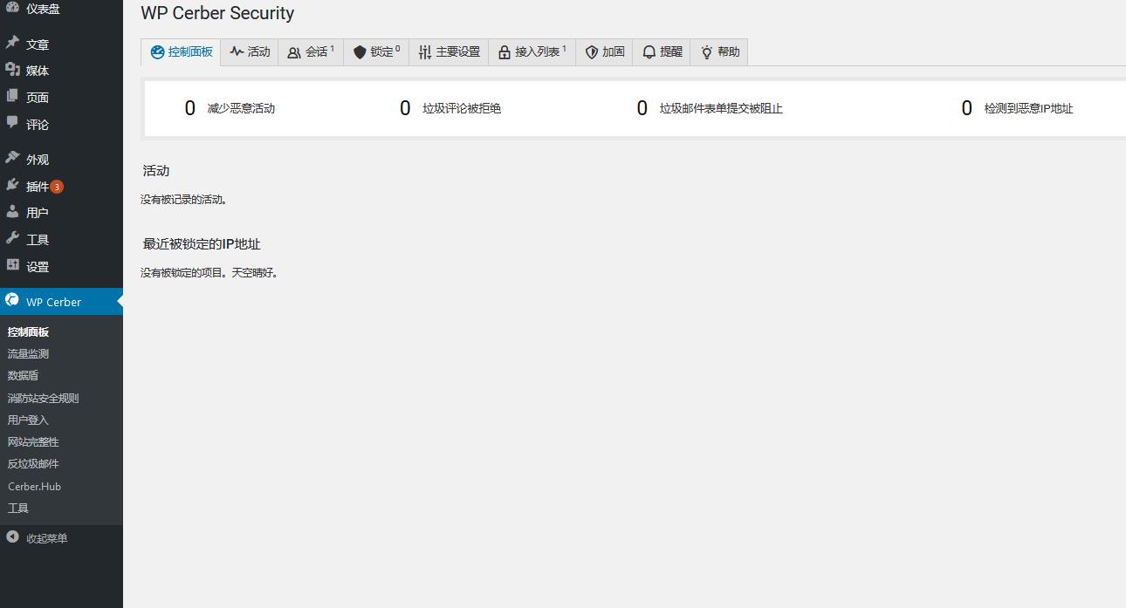The width and height of the screenshot is (1126, 608).
Task: Click the 最近被锁定的IP地址 heading
Action: pyautogui.click(x=202, y=244)
